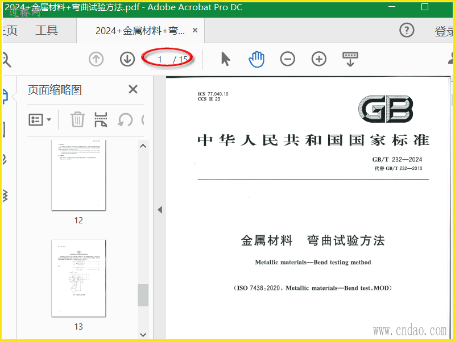Close the 2024+金属材料+弯... document tab
The width and height of the screenshot is (455, 341).
(x=195, y=30)
